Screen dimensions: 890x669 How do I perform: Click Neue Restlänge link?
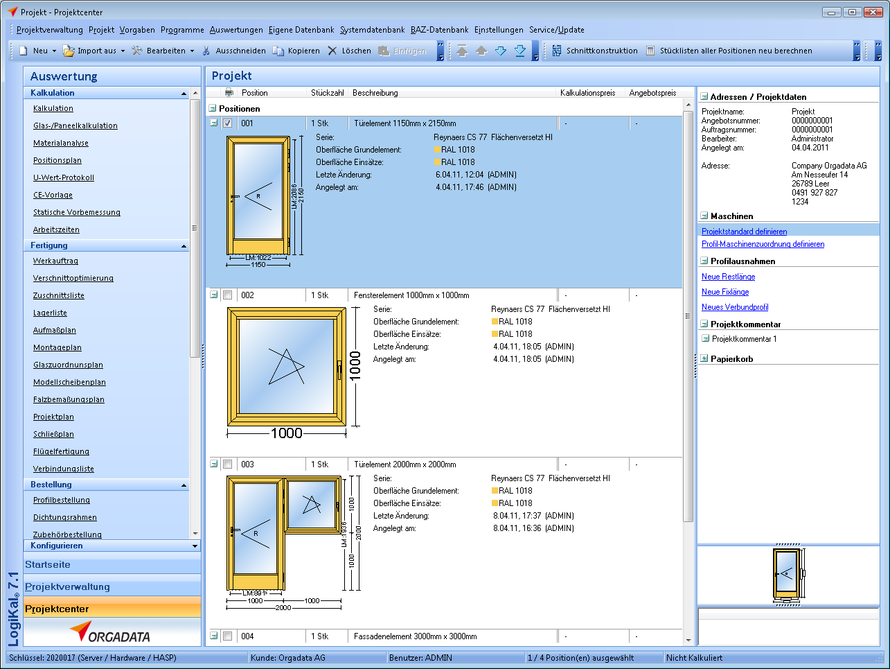pos(728,277)
